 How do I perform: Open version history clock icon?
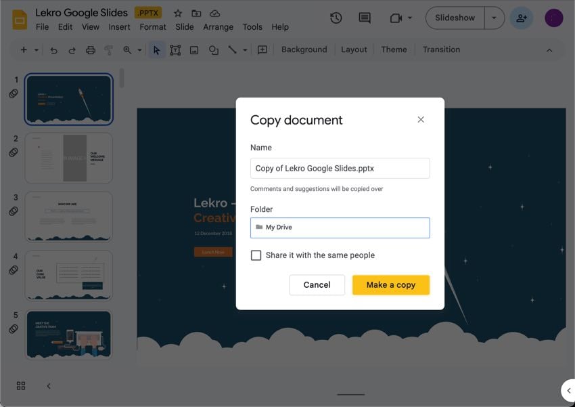[336, 18]
